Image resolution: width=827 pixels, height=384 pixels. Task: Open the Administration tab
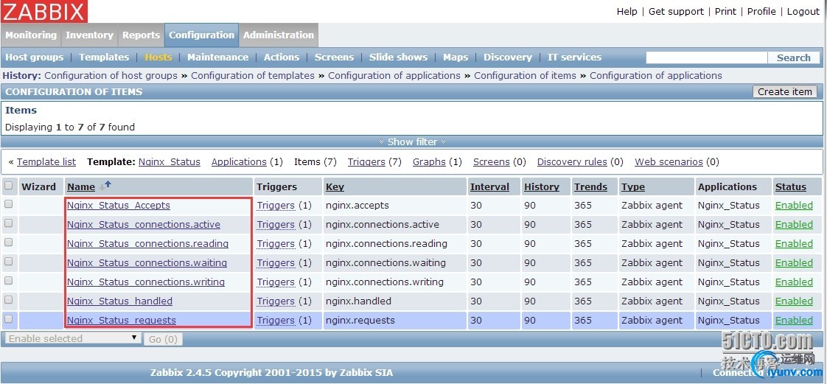pos(279,35)
